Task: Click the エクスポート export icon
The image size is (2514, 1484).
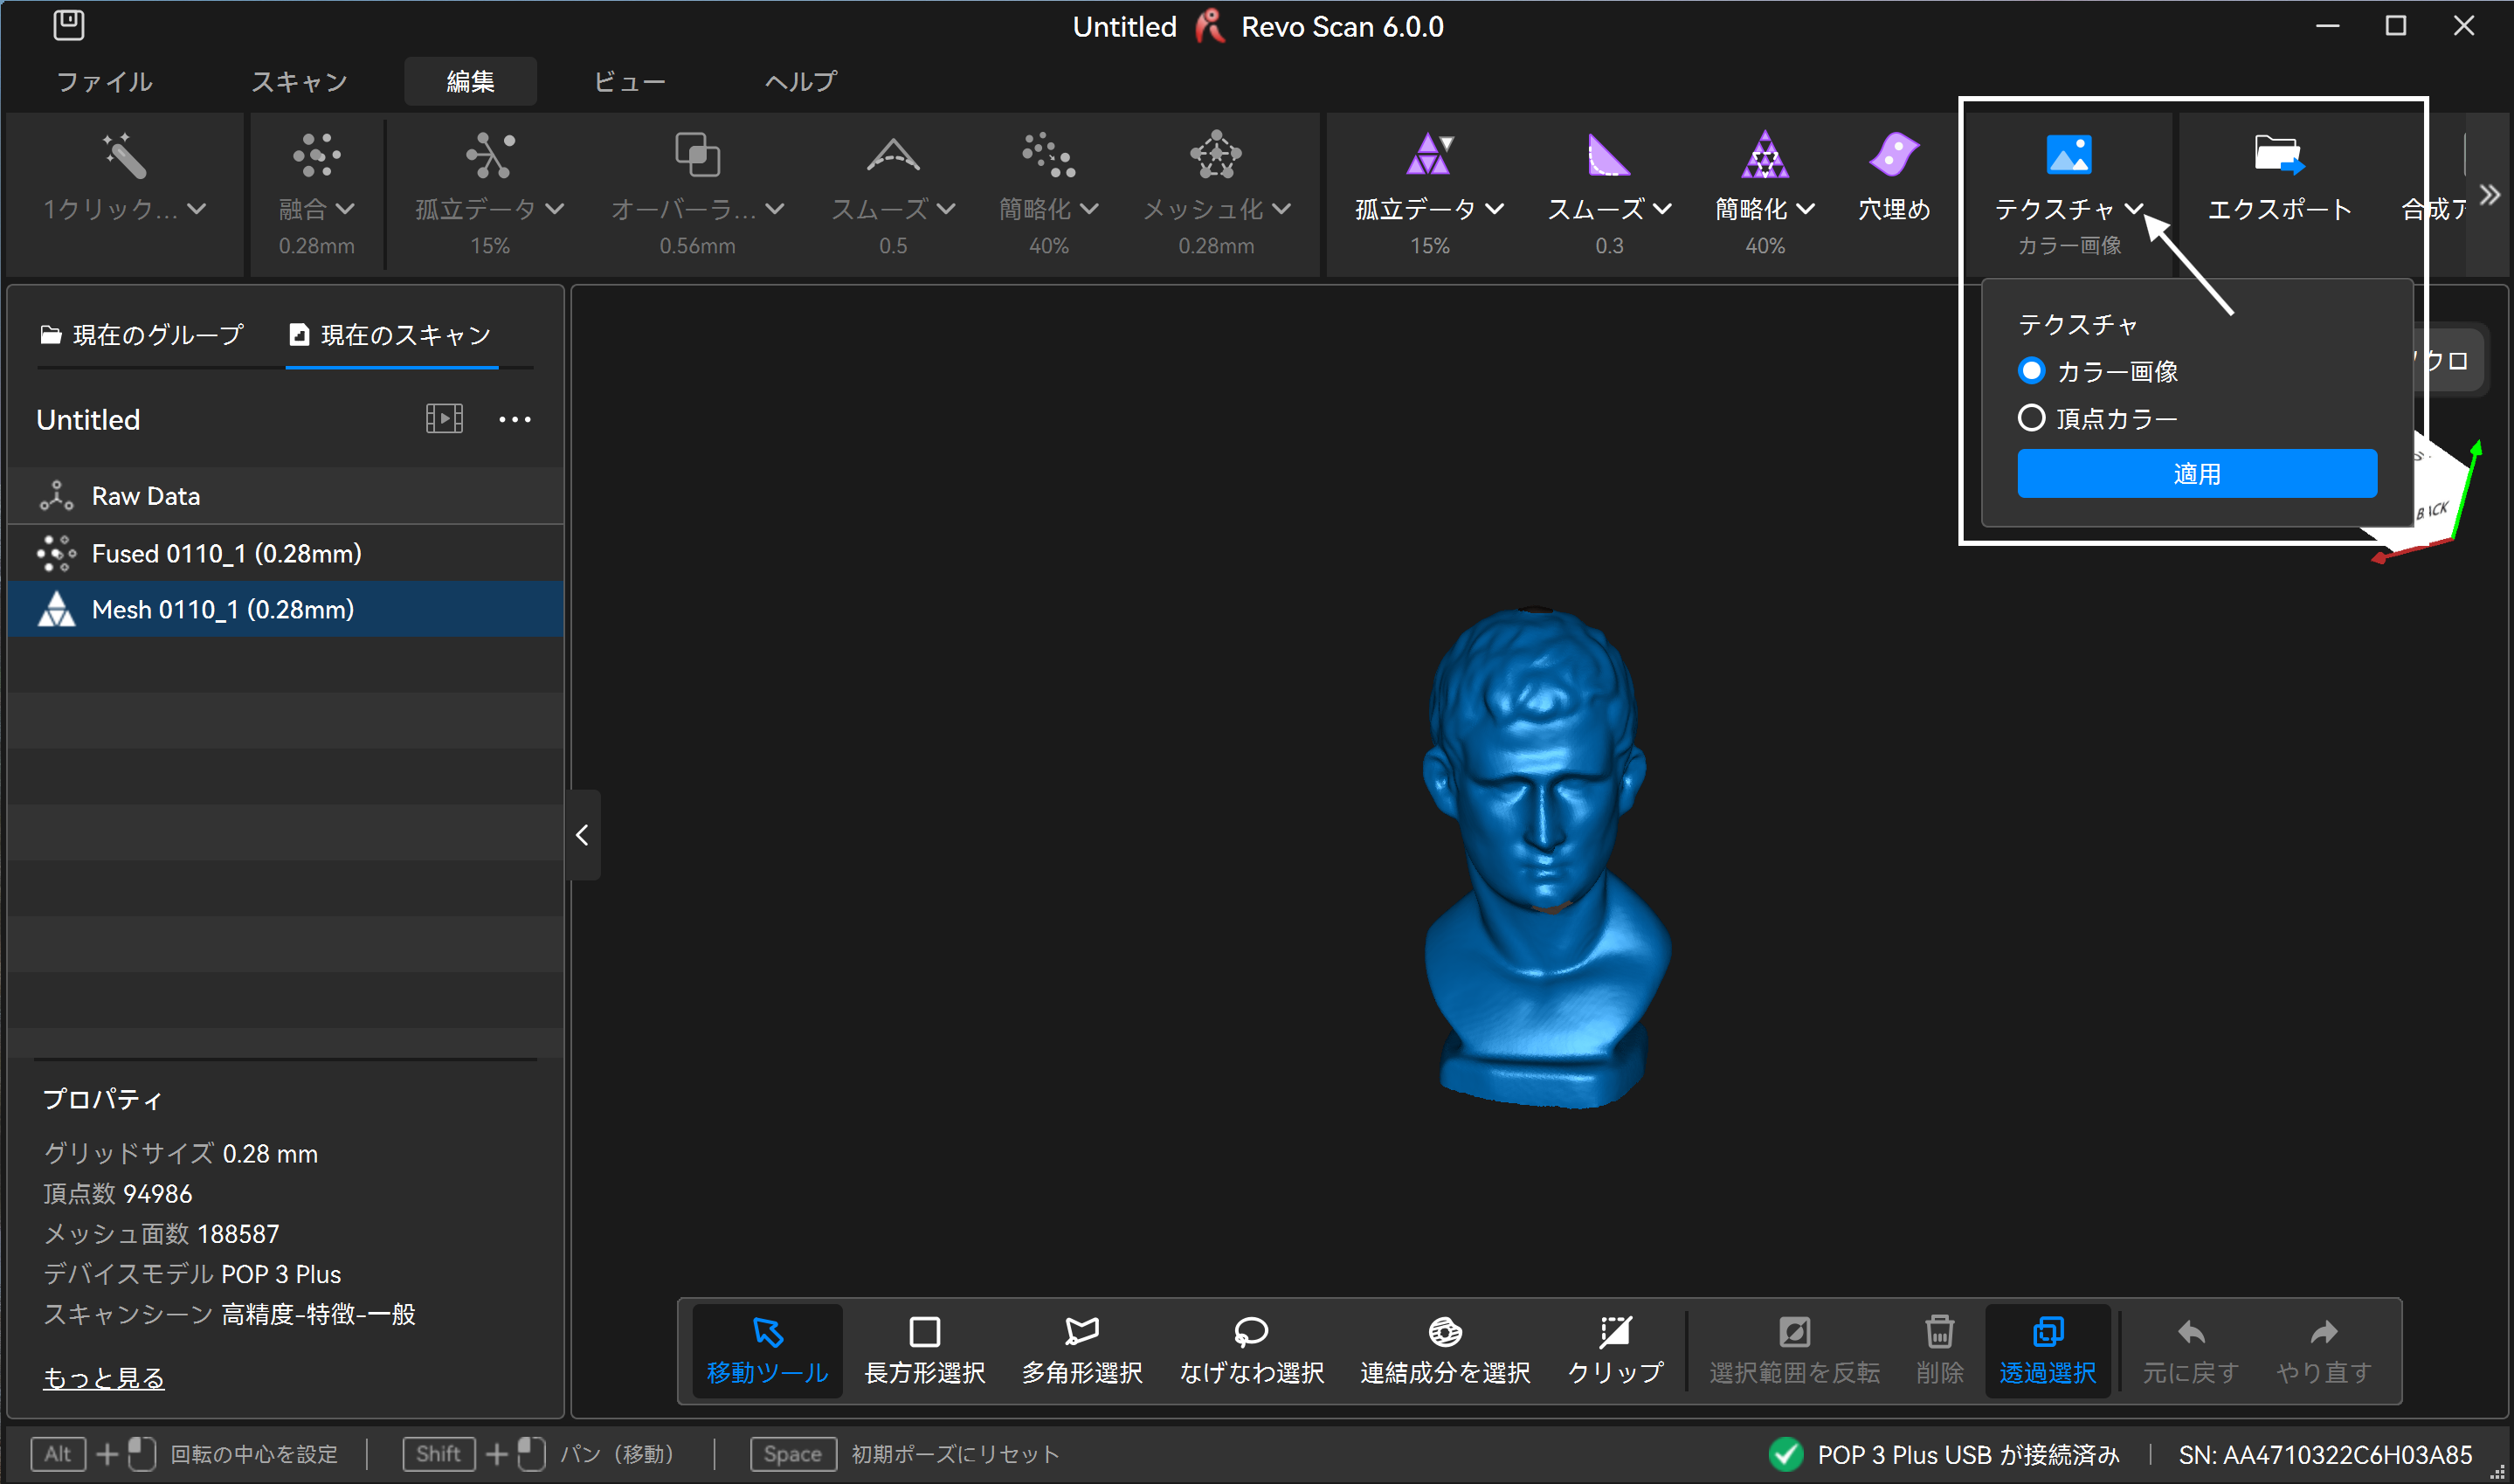Action: pyautogui.click(x=2278, y=155)
